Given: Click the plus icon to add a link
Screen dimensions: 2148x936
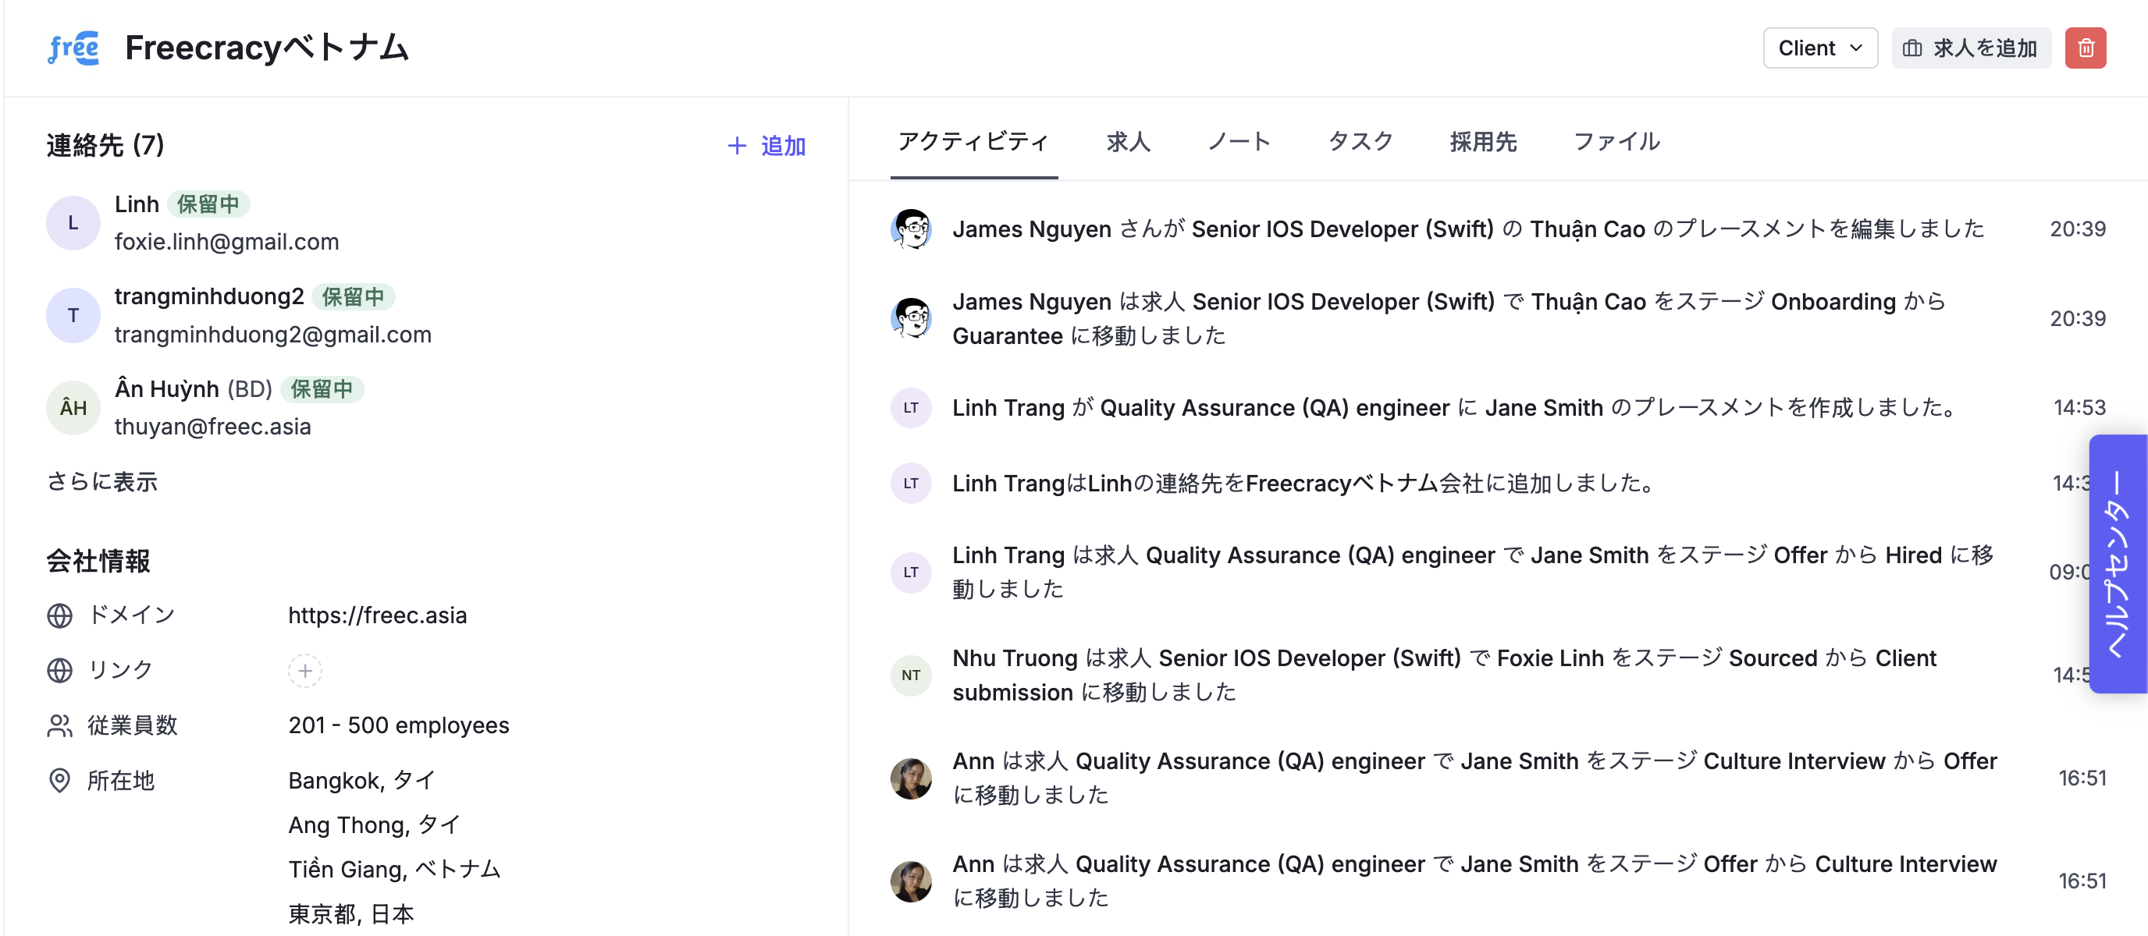Looking at the screenshot, I should 305,670.
